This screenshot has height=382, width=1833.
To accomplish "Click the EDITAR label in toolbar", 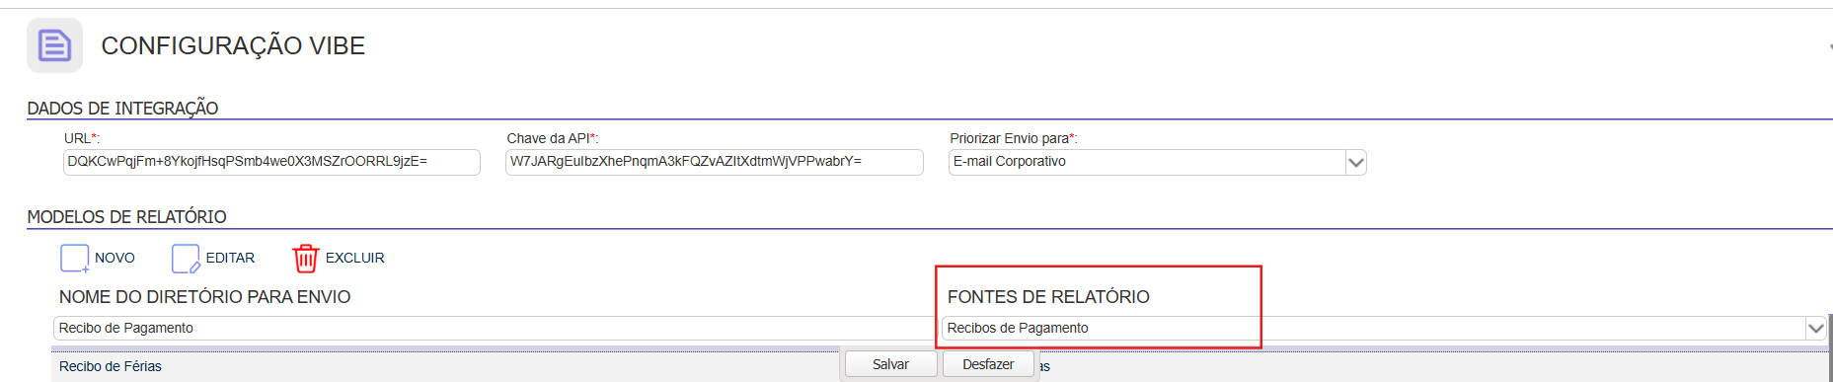I will (x=230, y=258).
